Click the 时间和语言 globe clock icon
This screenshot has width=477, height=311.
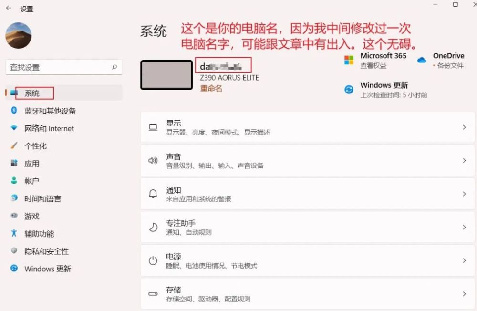[14, 198]
